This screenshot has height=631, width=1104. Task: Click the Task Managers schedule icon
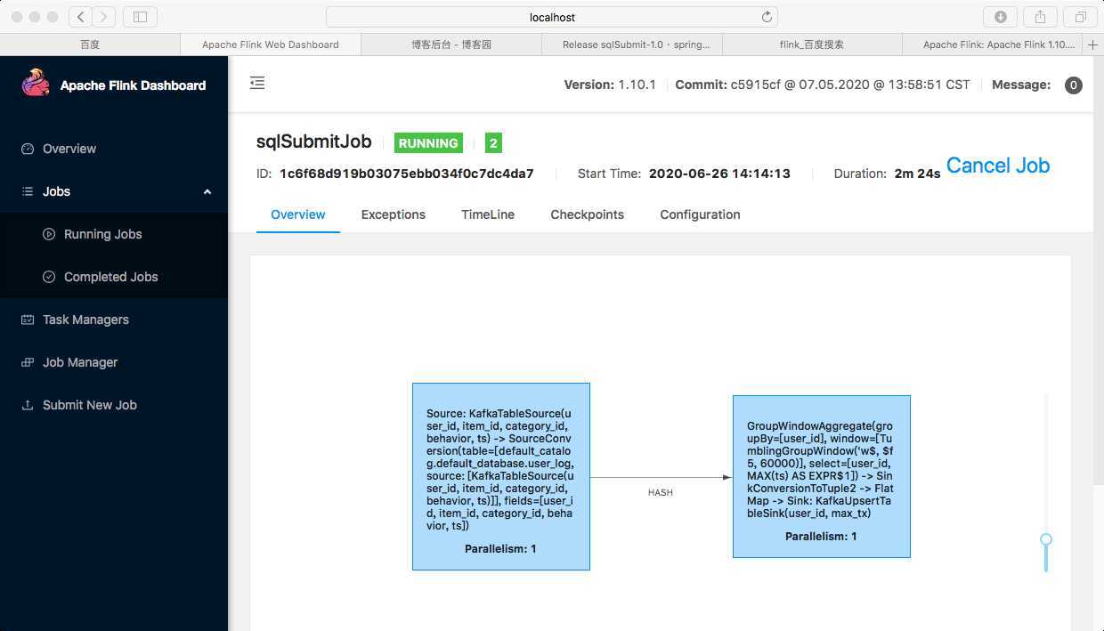pos(28,320)
